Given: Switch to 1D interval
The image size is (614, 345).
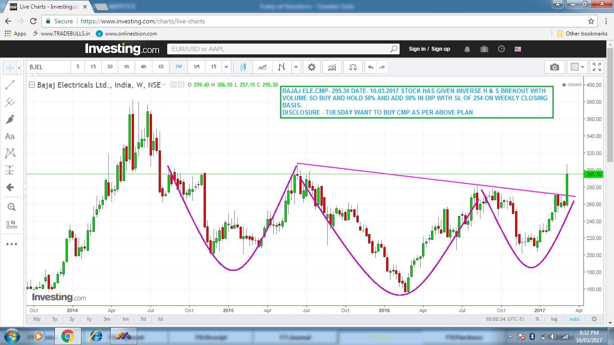Looking at the screenshot, I should click(161, 67).
